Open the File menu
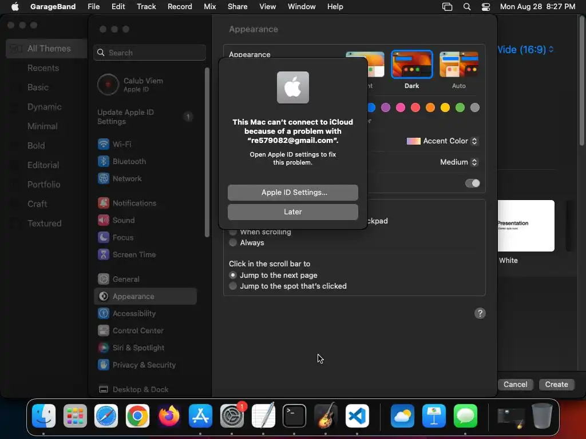 pyautogui.click(x=93, y=7)
